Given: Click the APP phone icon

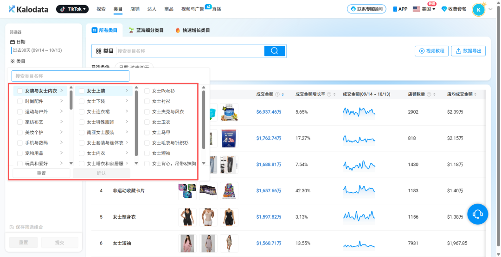Looking at the screenshot, I should click(x=395, y=9).
